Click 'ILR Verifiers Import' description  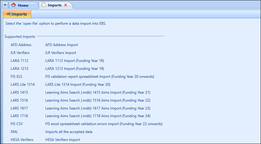61,53
